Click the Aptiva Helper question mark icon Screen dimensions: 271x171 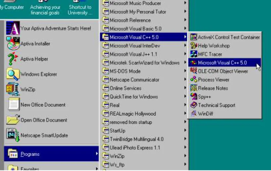click(x=13, y=59)
